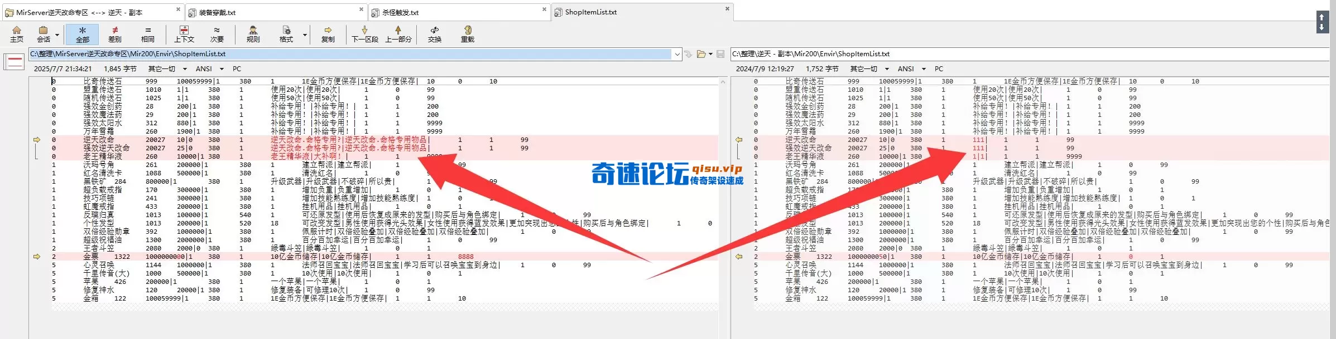Click the 复制 copy arrow icon
The width and height of the screenshot is (1336, 339).
[x=328, y=34]
